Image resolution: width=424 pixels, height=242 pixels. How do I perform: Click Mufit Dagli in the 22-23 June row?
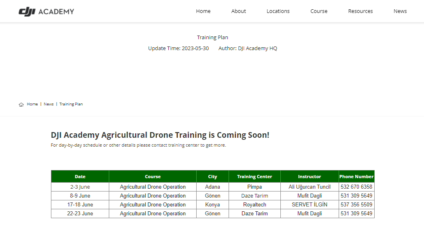click(310, 214)
